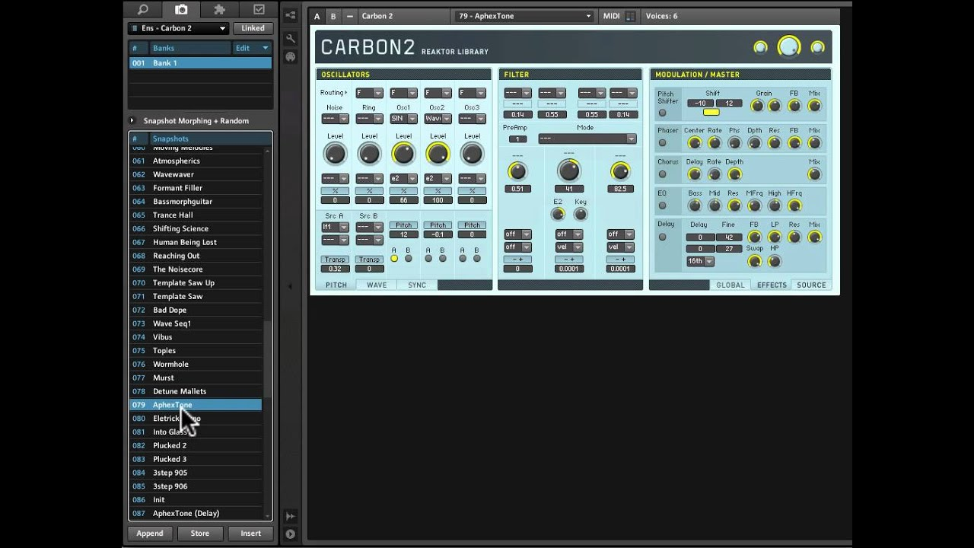The height and width of the screenshot is (548, 974).
Task: Open the search browser tab
Action: [x=142, y=9]
